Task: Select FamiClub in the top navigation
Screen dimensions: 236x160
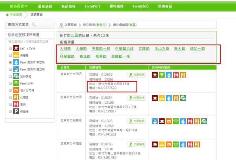Action: pos(140,6)
